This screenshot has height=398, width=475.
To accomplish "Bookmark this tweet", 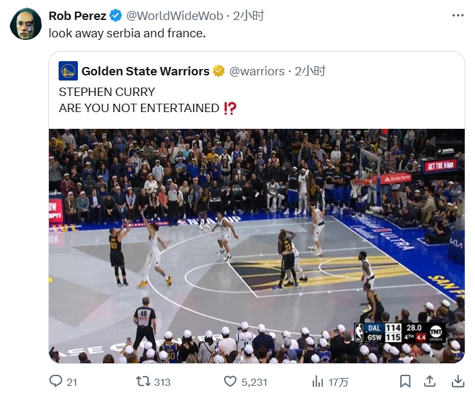I will point(405,381).
